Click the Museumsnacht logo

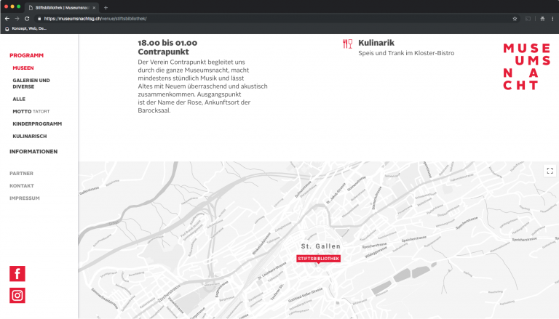point(527,67)
